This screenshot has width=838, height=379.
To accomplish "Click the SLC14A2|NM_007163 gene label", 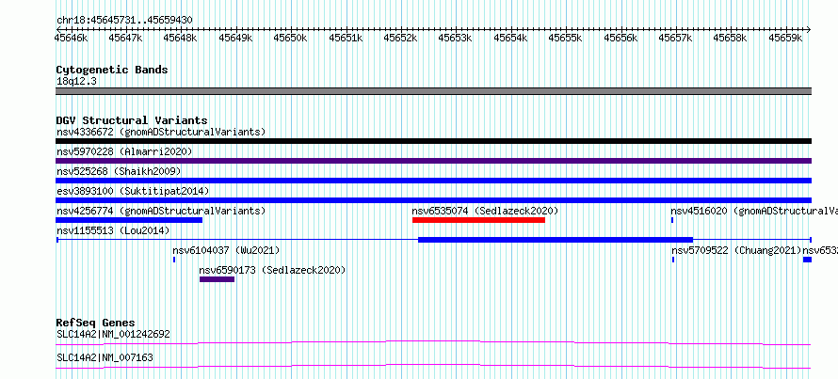I will [x=105, y=357].
